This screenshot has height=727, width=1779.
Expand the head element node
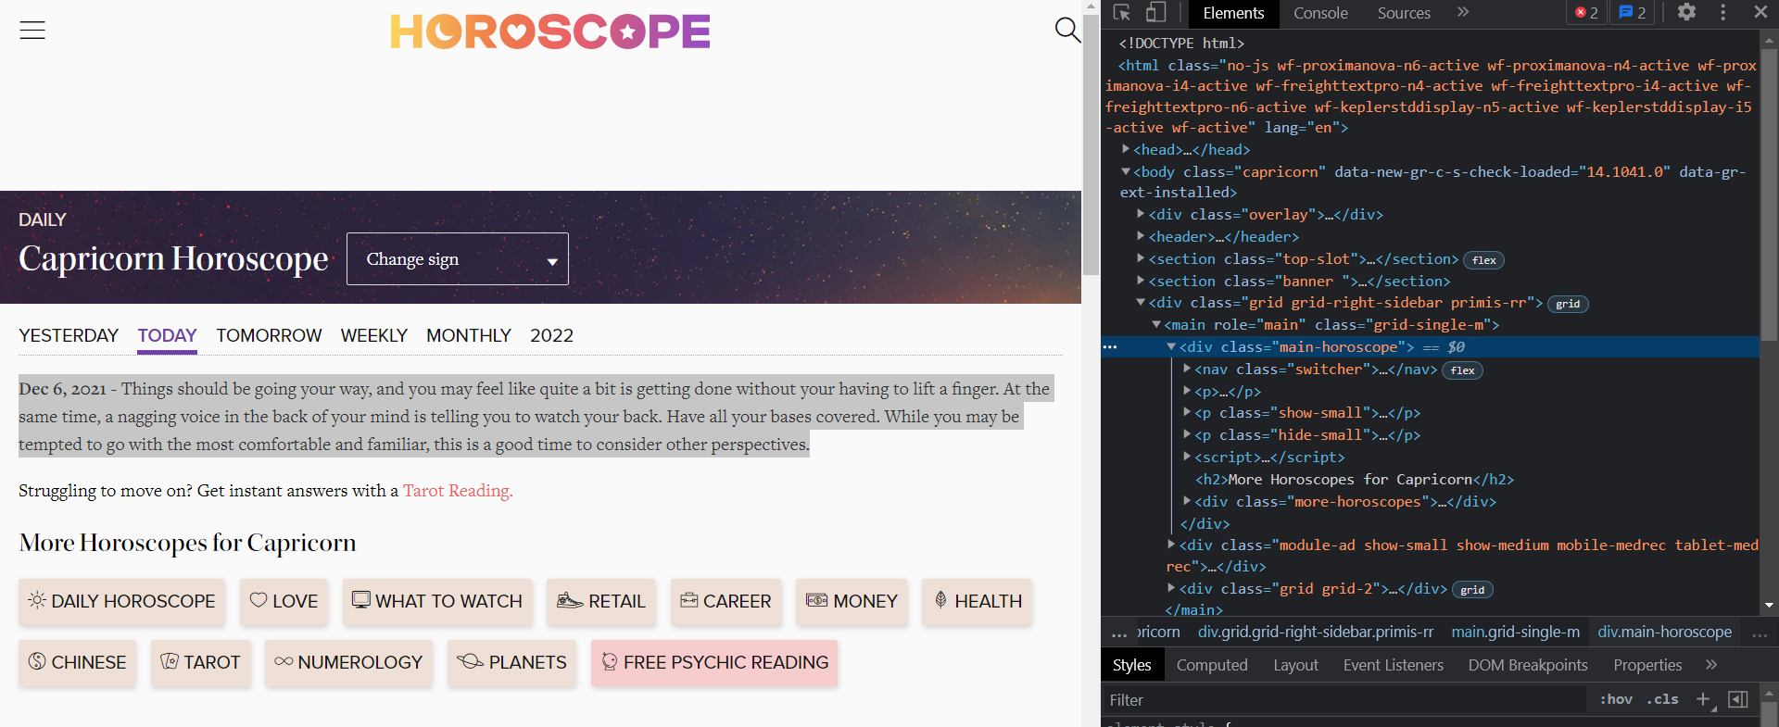[x=1126, y=149]
